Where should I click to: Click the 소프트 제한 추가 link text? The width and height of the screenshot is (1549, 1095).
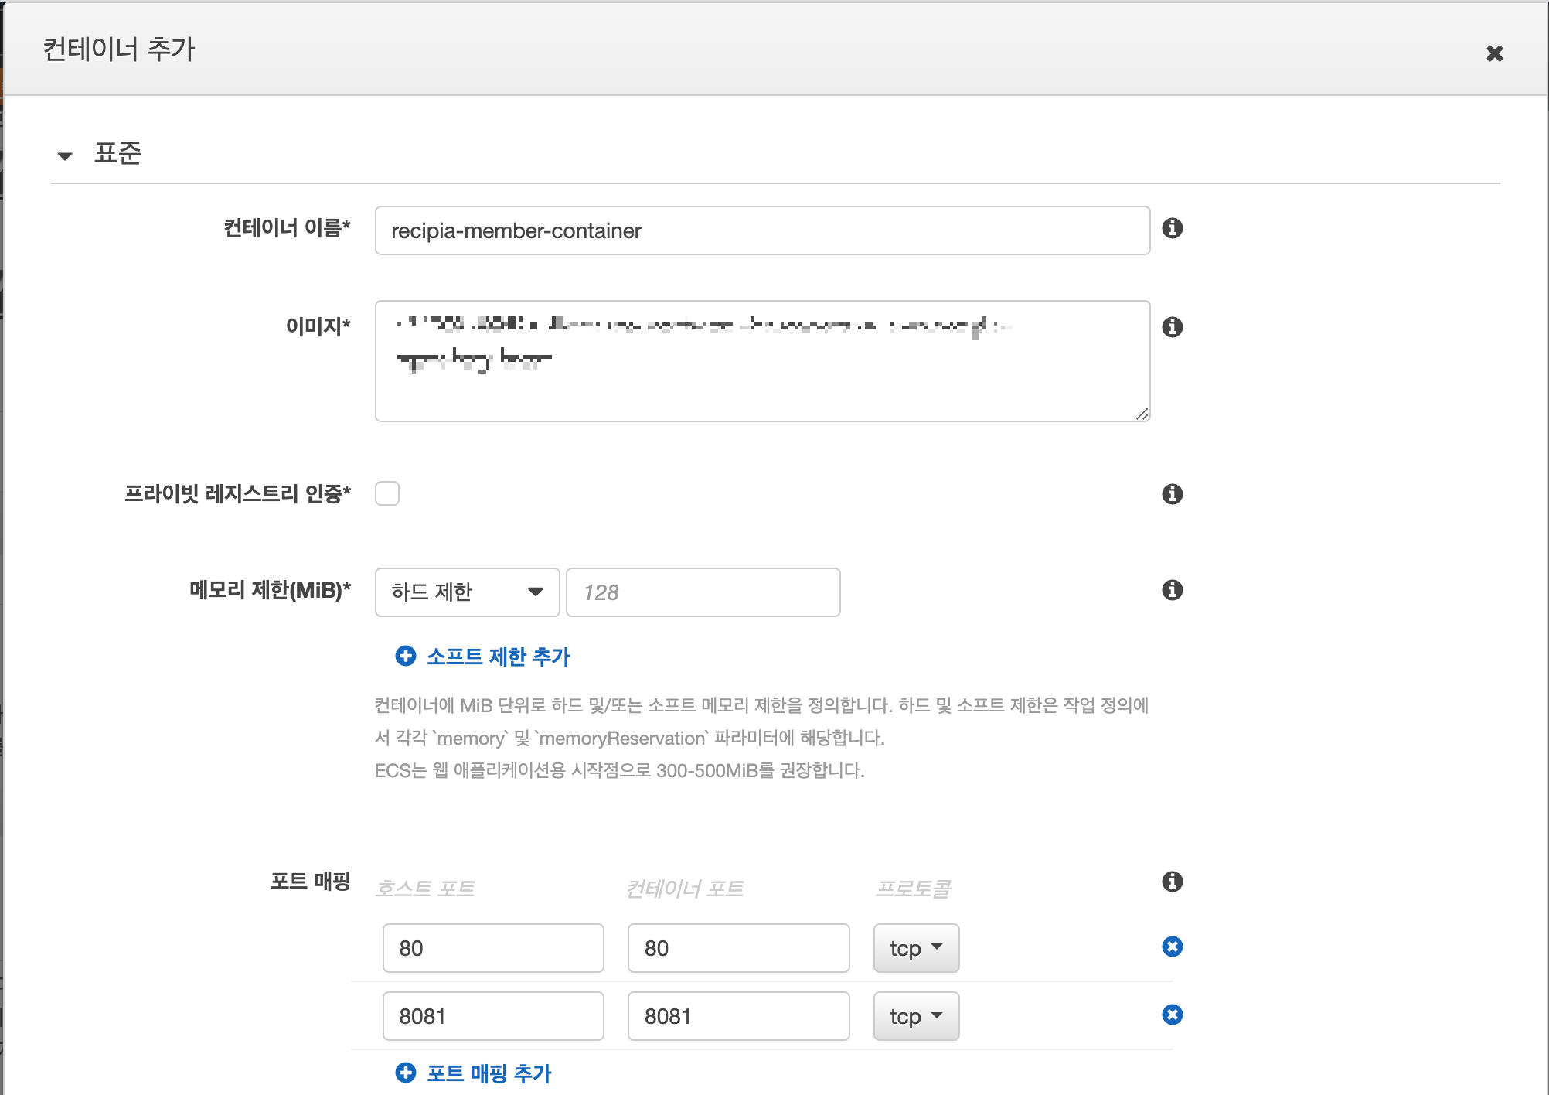[499, 657]
